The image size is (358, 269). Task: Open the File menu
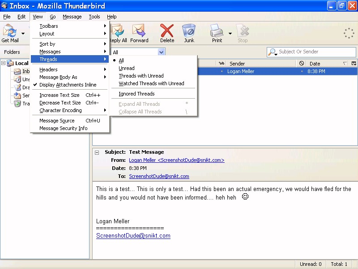(7, 17)
